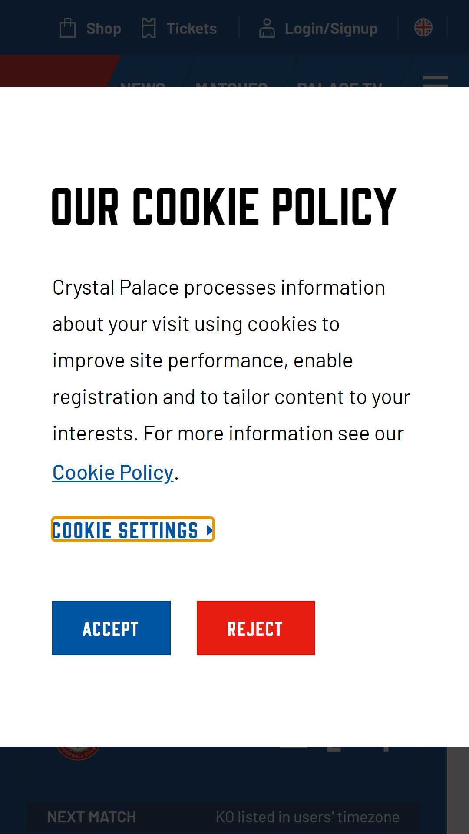
Task: Click the club crest below the dialog
Action: tap(78, 753)
